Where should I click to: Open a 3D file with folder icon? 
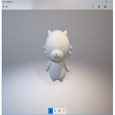pos(3,7)
